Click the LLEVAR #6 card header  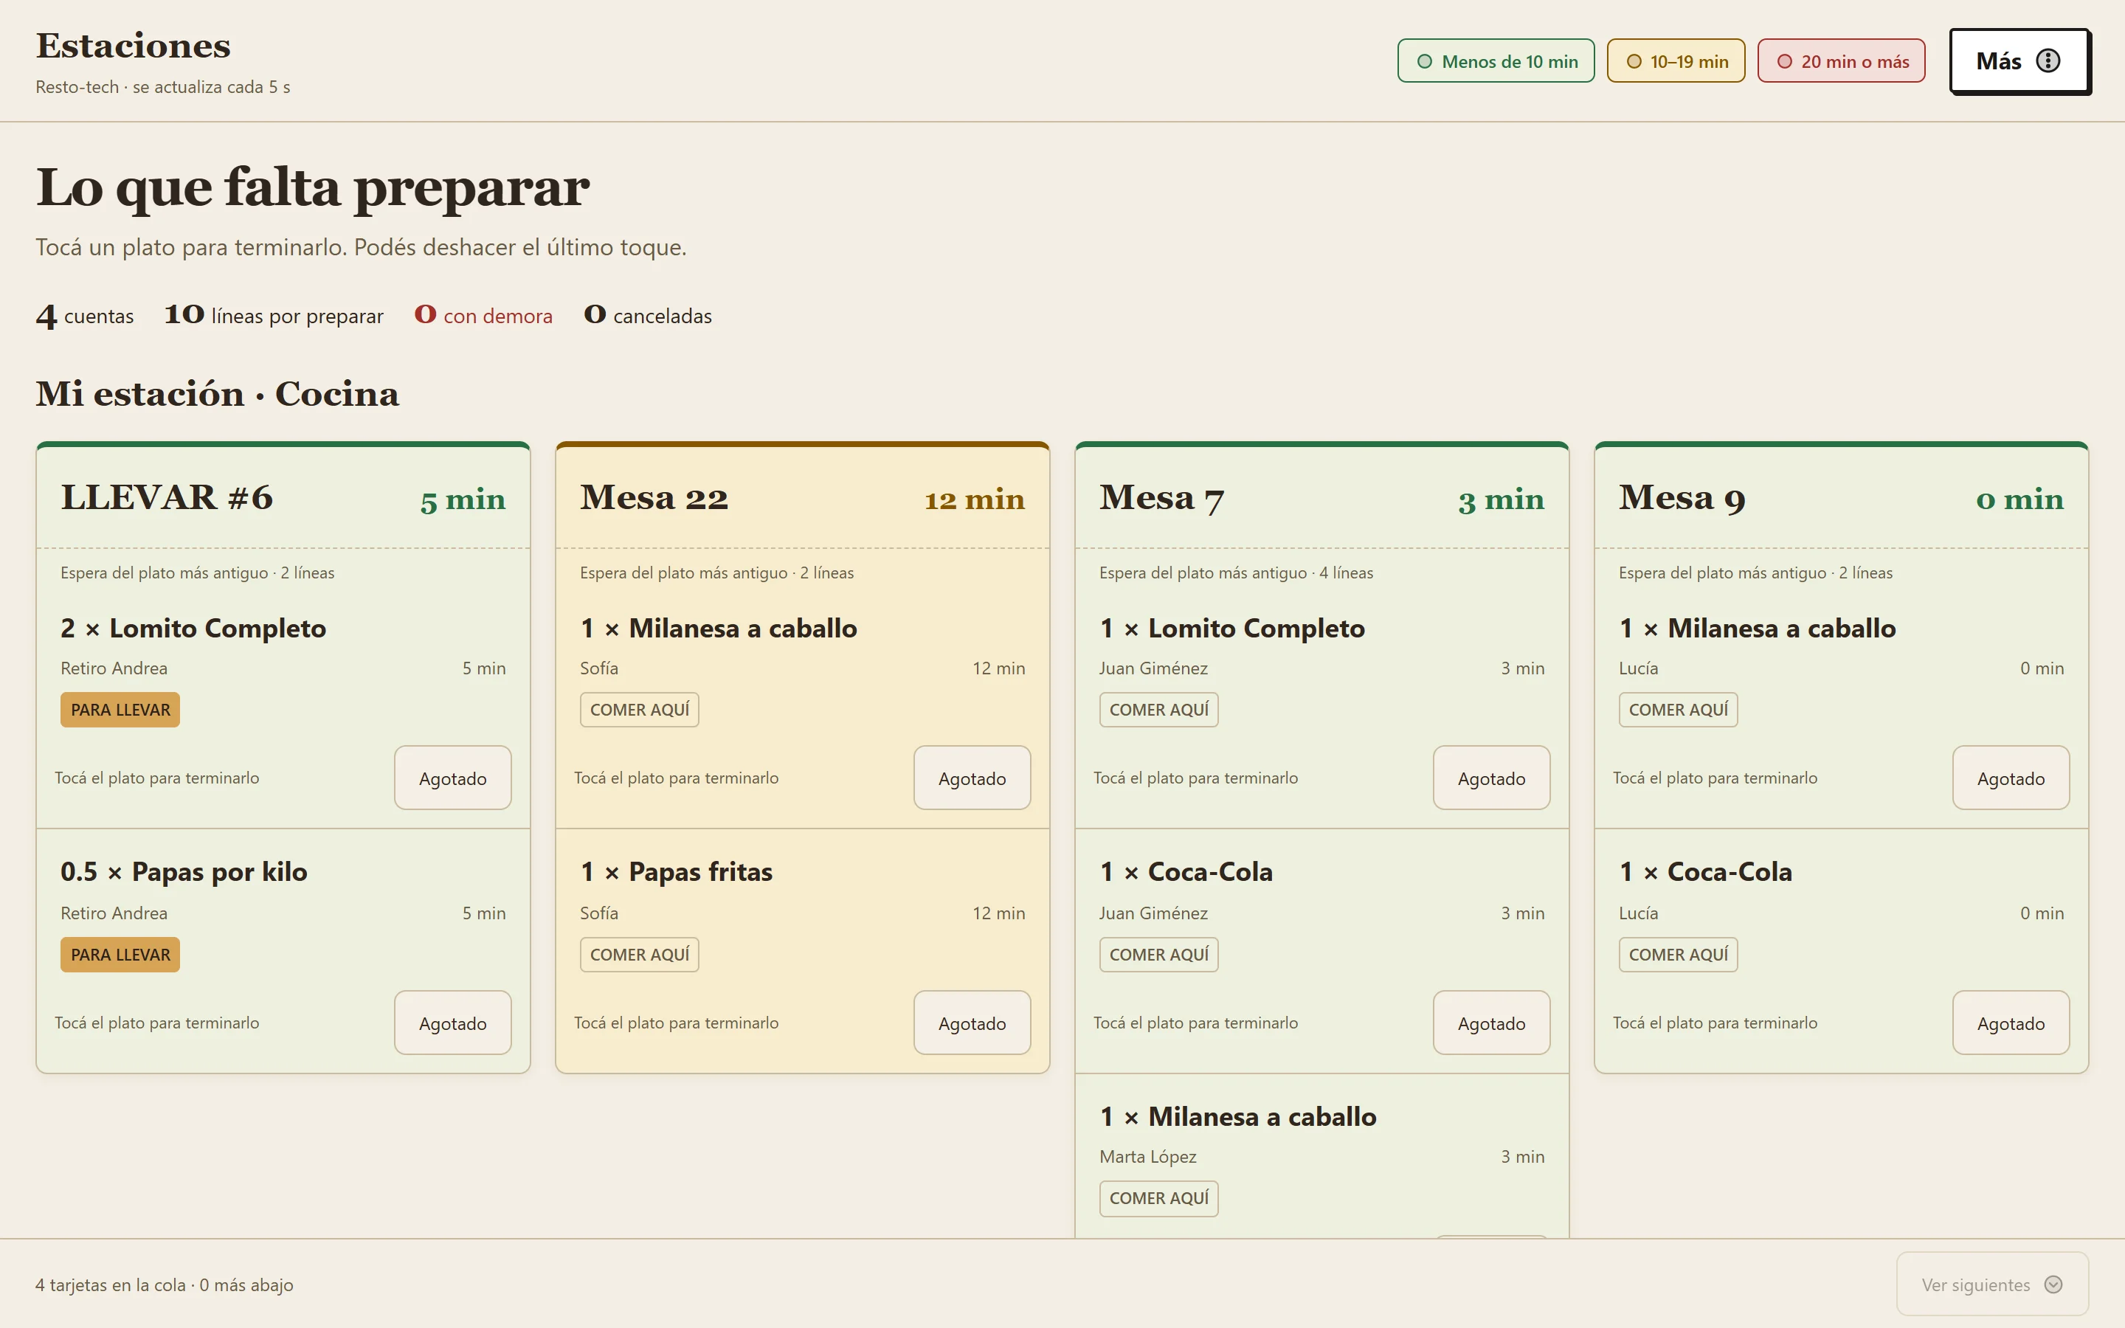click(x=283, y=498)
